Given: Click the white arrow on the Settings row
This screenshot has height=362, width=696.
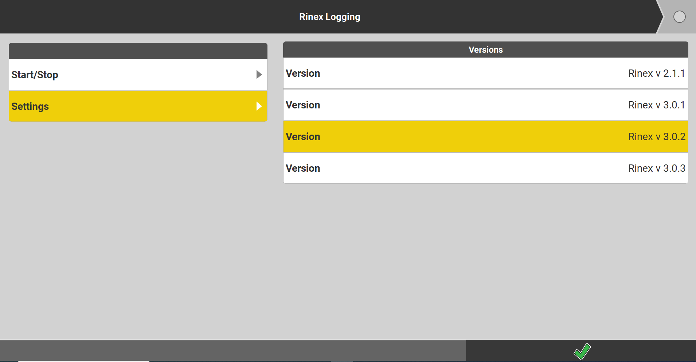Looking at the screenshot, I should pyautogui.click(x=259, y=106).
